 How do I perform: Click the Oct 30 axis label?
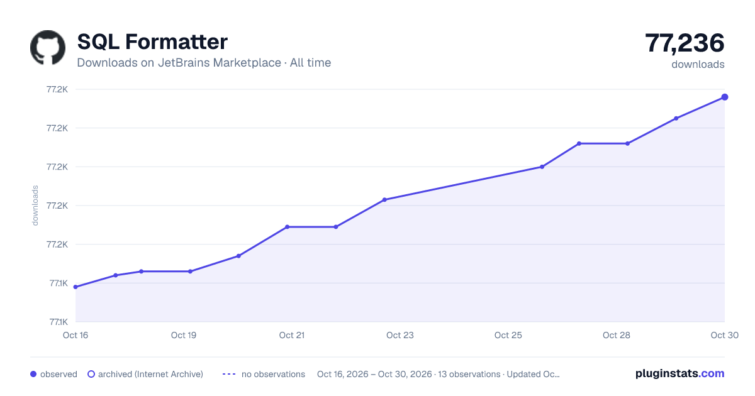(x=724, y=335)
